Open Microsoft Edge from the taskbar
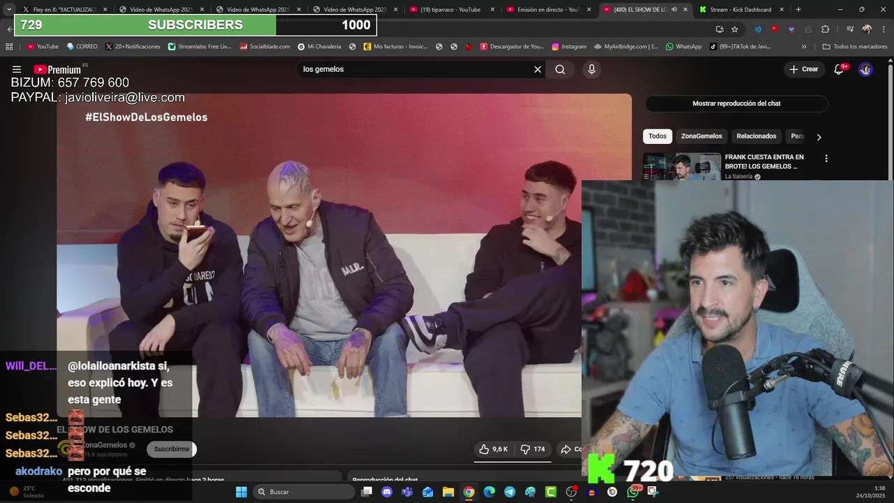 pyautogui.click(x=489, y=492)
